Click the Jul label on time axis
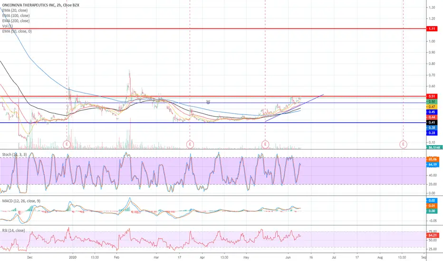 pos(334,257)
